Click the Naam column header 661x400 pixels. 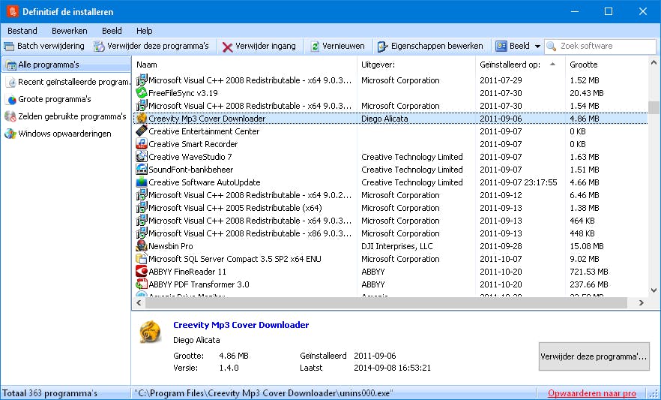(x=147, y=65)
